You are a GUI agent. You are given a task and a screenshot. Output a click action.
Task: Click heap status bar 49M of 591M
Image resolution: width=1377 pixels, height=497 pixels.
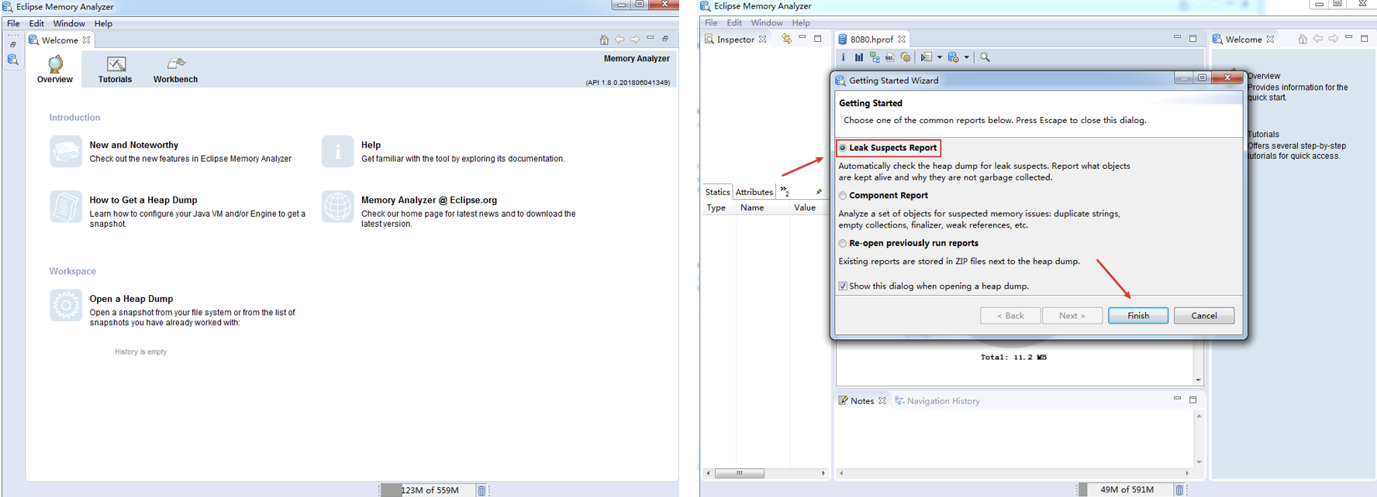[x=1127, y=489]
